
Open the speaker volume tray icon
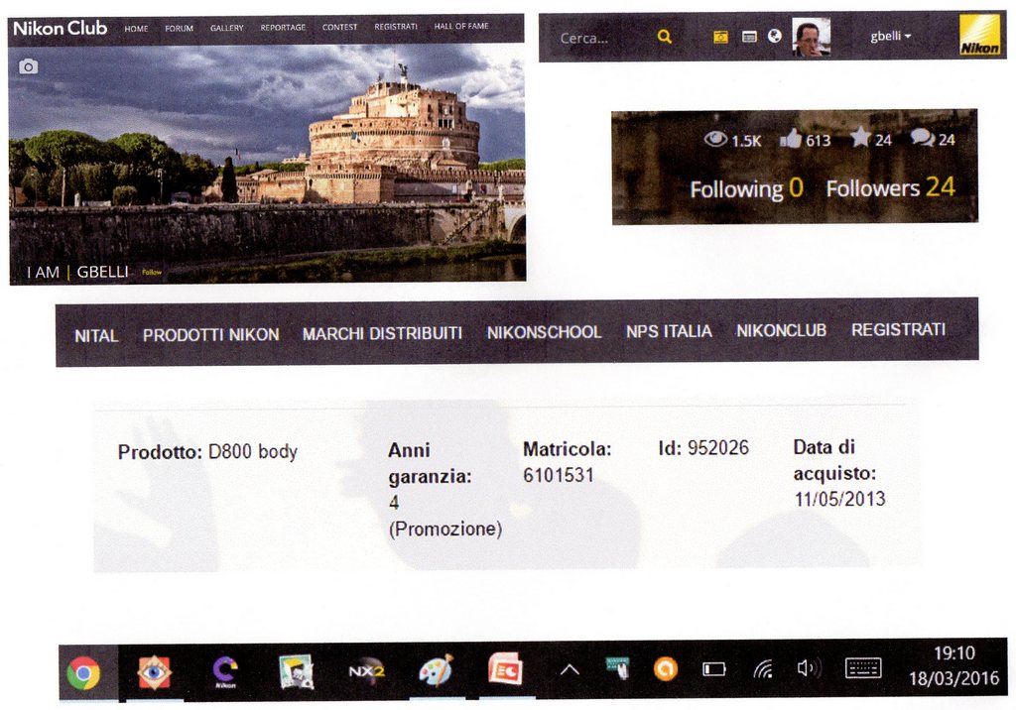click(x=808, y=669)
